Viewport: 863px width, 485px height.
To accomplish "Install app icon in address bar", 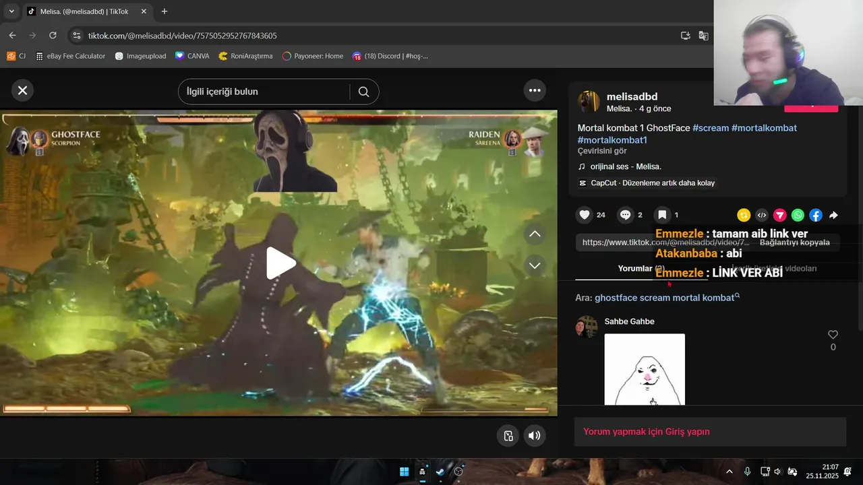I will tap(686, 35).
